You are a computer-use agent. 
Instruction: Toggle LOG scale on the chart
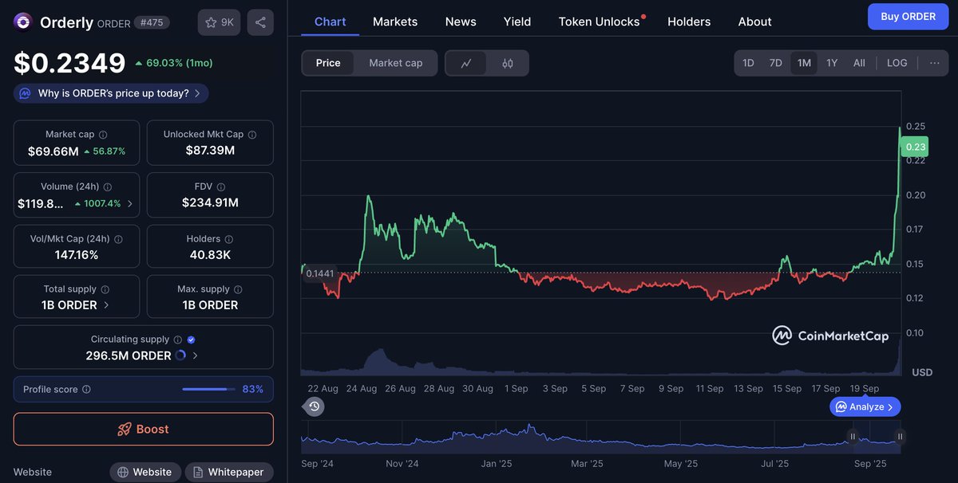click(897, 63)
